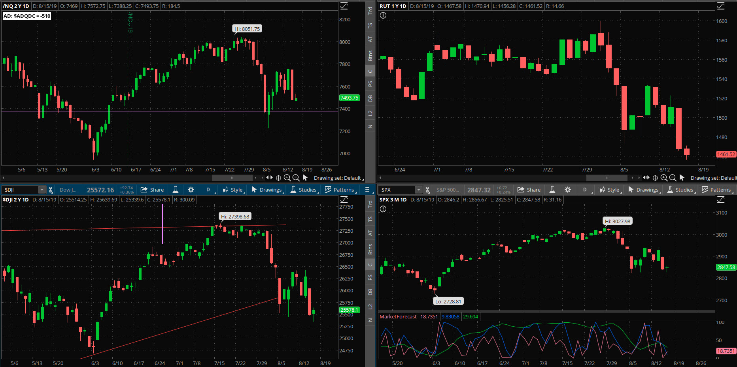This screenshot has height=367, width=737.
Task: Select the pointer tool under the /NQ chart
Action: click(x=305, y=178)
